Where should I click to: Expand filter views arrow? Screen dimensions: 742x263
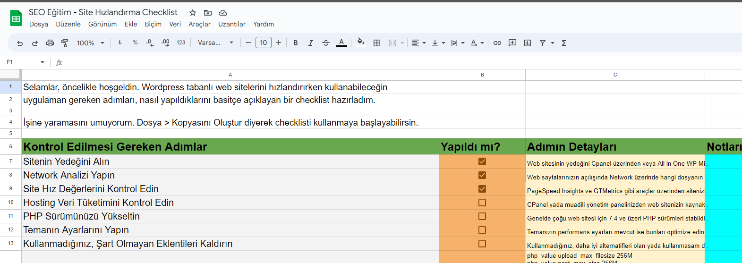pos(553,43)
